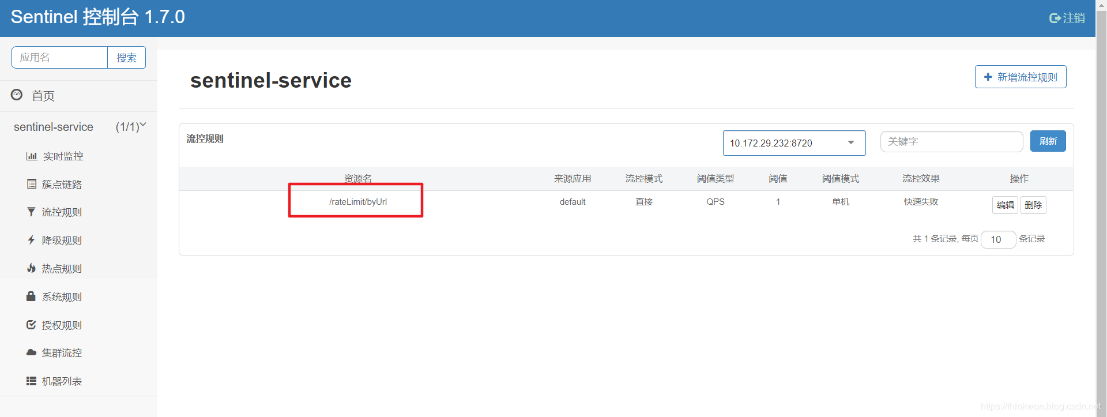
Task: Focus the 关键字 keyword filter field
Action: pyautogui.click(x=951, y=141)
